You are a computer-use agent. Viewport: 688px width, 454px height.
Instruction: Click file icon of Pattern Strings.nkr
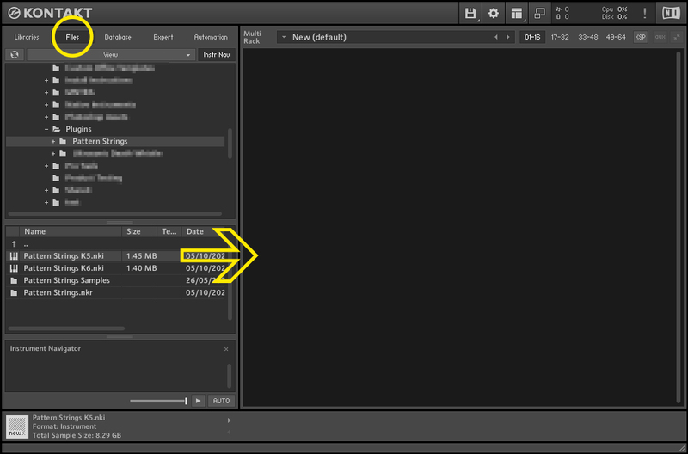click(x=14, y=293)
